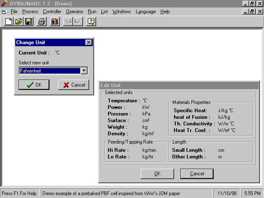Select the Pressure unit kPa value
264x198 pixels.
point(146,114)
